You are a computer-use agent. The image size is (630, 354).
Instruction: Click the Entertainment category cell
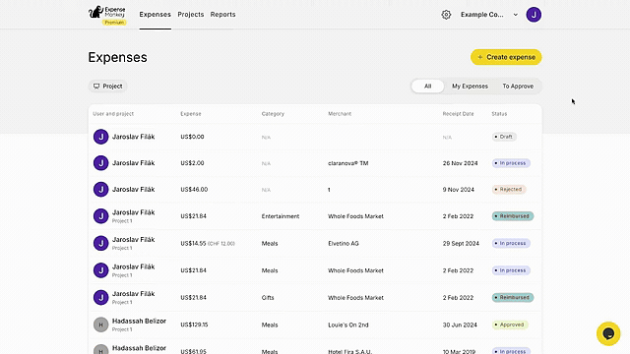tap(281, 216)
